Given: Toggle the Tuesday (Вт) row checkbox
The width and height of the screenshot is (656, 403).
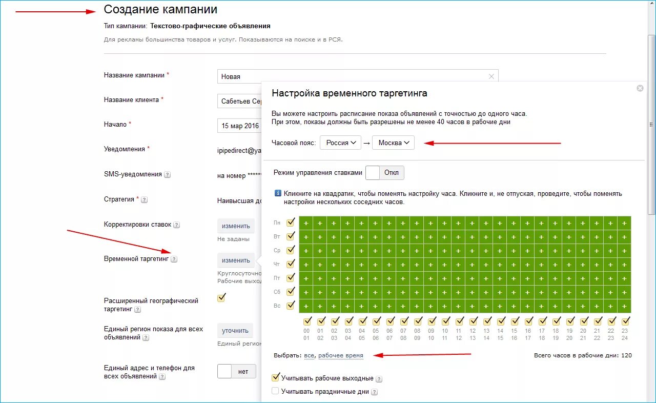Looking at the screenshot, I should pos(291,236).
